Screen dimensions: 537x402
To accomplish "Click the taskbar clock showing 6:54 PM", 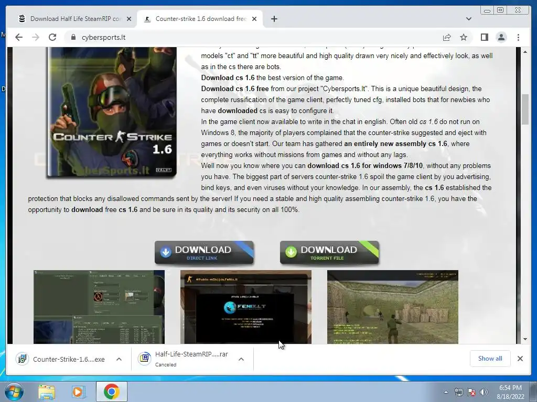I will pyautogui.click(x=510, y=392).
